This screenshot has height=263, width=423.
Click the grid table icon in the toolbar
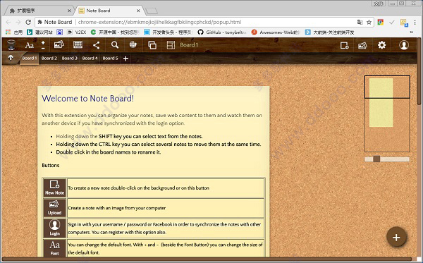click(x=78, y=45)
